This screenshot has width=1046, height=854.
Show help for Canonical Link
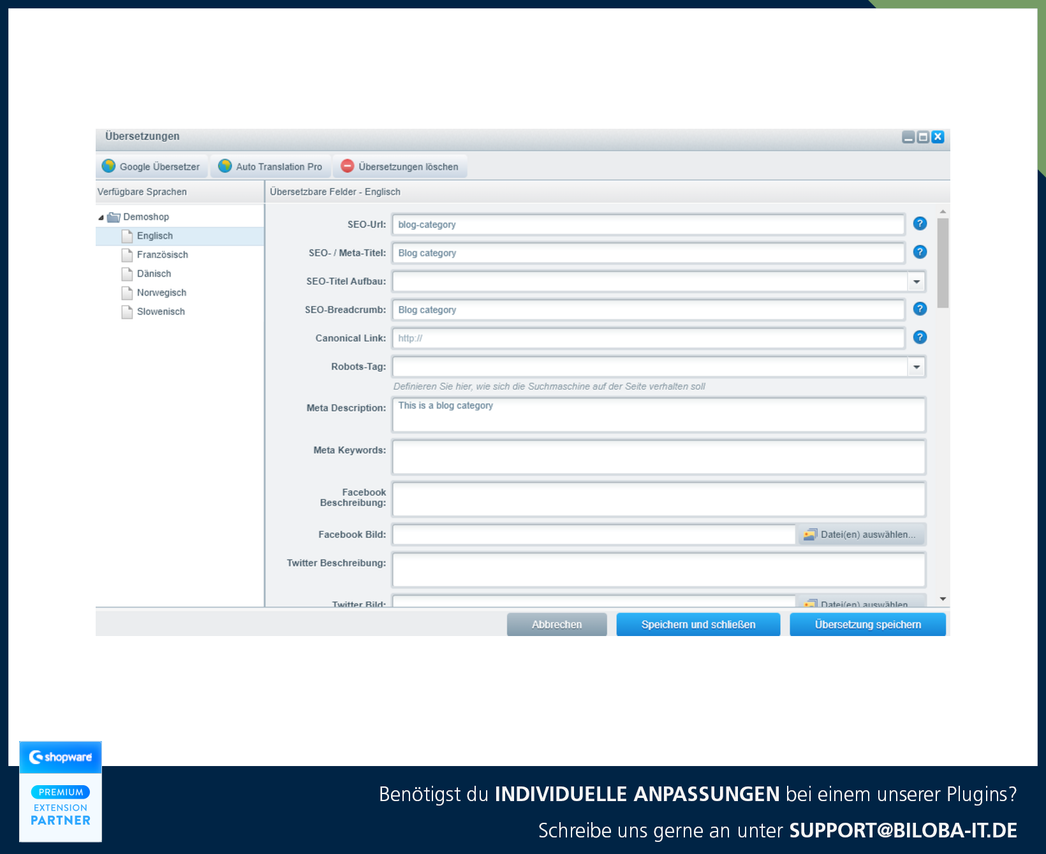(x=920, y=337)
